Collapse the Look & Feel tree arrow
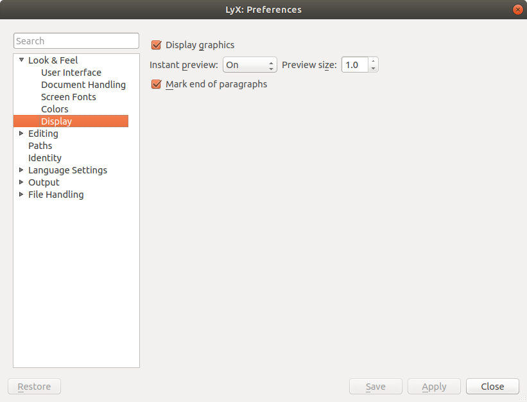 coord(21,60)
